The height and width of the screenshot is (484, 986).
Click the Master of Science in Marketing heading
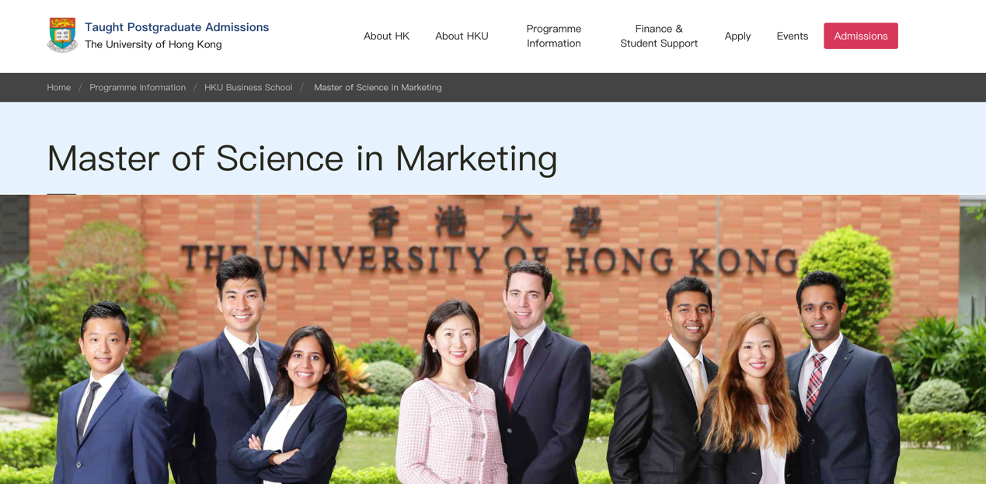tap(302, 158)
